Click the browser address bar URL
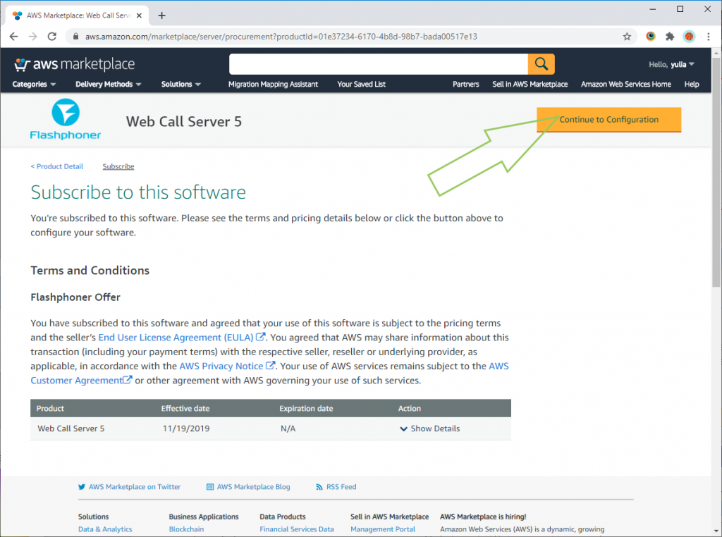 (281, 37)
